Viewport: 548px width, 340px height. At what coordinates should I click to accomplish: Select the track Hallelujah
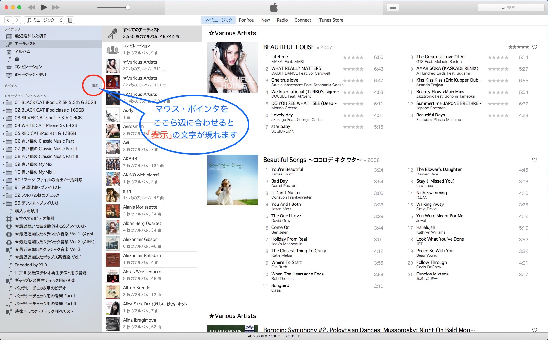[426, 227]
